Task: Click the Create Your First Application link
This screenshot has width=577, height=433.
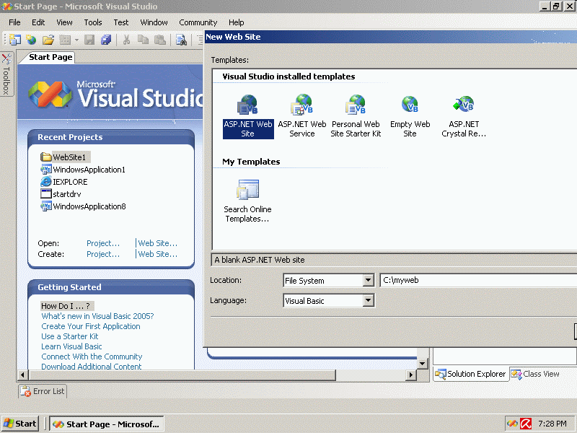Action: (x=91, y=326)
